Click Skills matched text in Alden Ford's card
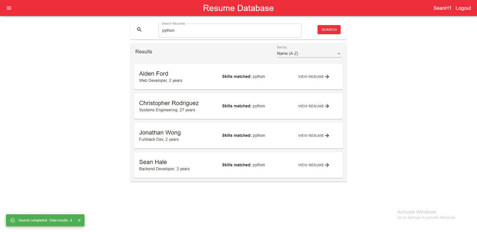 pos(243,77)
